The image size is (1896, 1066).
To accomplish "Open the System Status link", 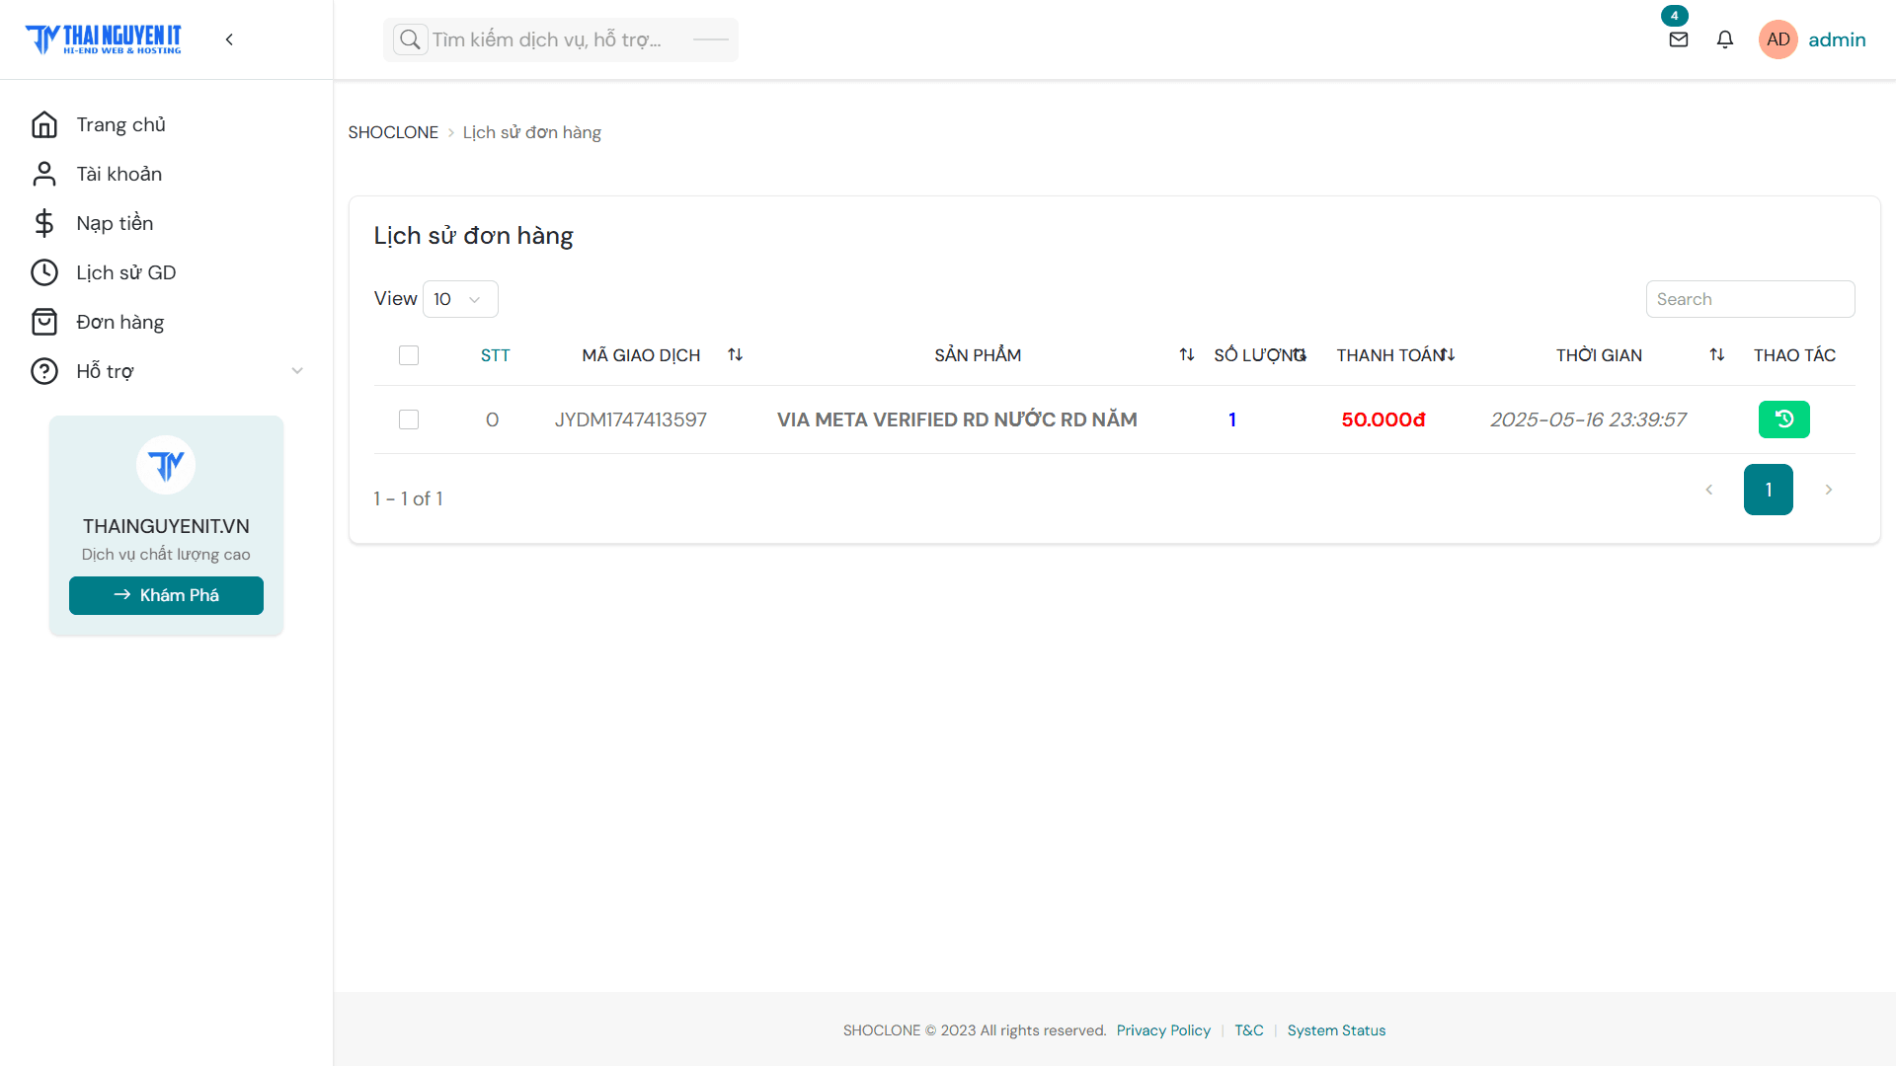I will coord(1336,1030).
